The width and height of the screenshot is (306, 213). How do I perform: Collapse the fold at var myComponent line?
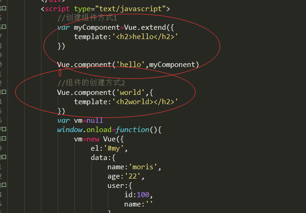click(x=4, y=27)
